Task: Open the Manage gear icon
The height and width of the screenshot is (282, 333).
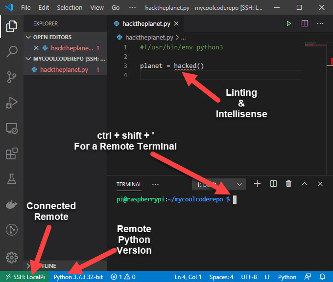Action: 11,258
